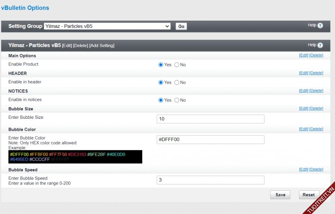Click the Help icon in Yilmaz Particles header
This screenshot has width=335, height=214.
click(320, 45)
